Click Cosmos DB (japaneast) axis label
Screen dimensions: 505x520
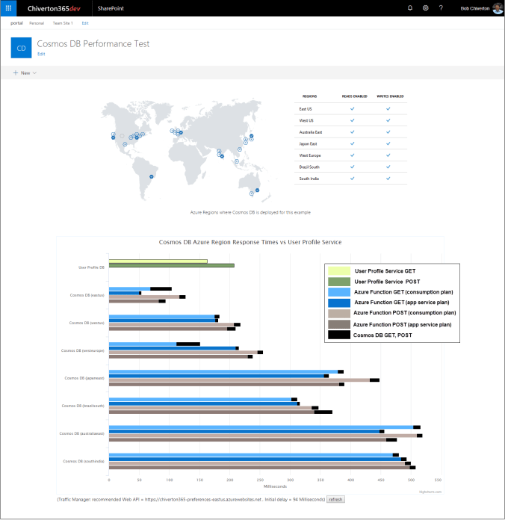pyautogui.click(x=84, y=378)
